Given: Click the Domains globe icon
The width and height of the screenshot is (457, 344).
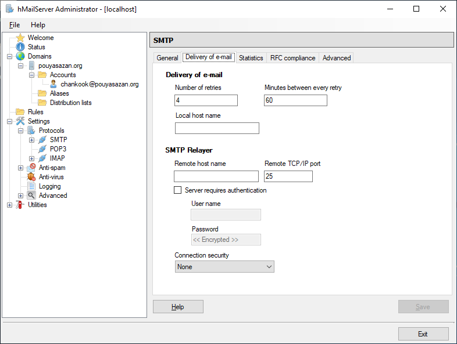Looking at the screenshot, I should pyautogui.click(x=20, y=56).
